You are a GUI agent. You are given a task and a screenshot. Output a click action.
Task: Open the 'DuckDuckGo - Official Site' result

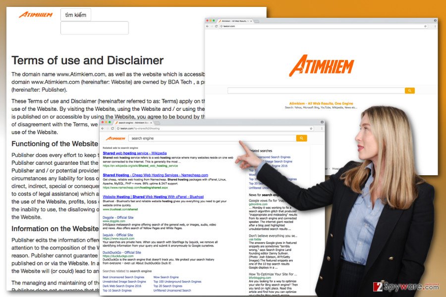(122, 252)
